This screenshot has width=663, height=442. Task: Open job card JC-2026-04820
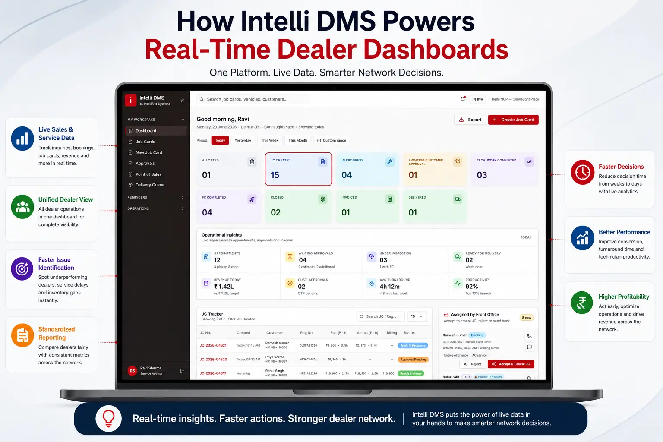tap(213, 359)
